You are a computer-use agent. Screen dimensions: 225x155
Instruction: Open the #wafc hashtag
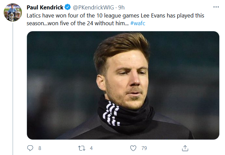pos(137,24)
